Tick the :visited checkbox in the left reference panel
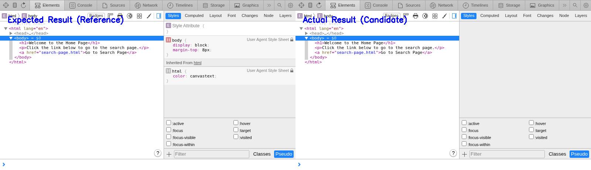This screenshot has width=591, height=170. [236, 137]
